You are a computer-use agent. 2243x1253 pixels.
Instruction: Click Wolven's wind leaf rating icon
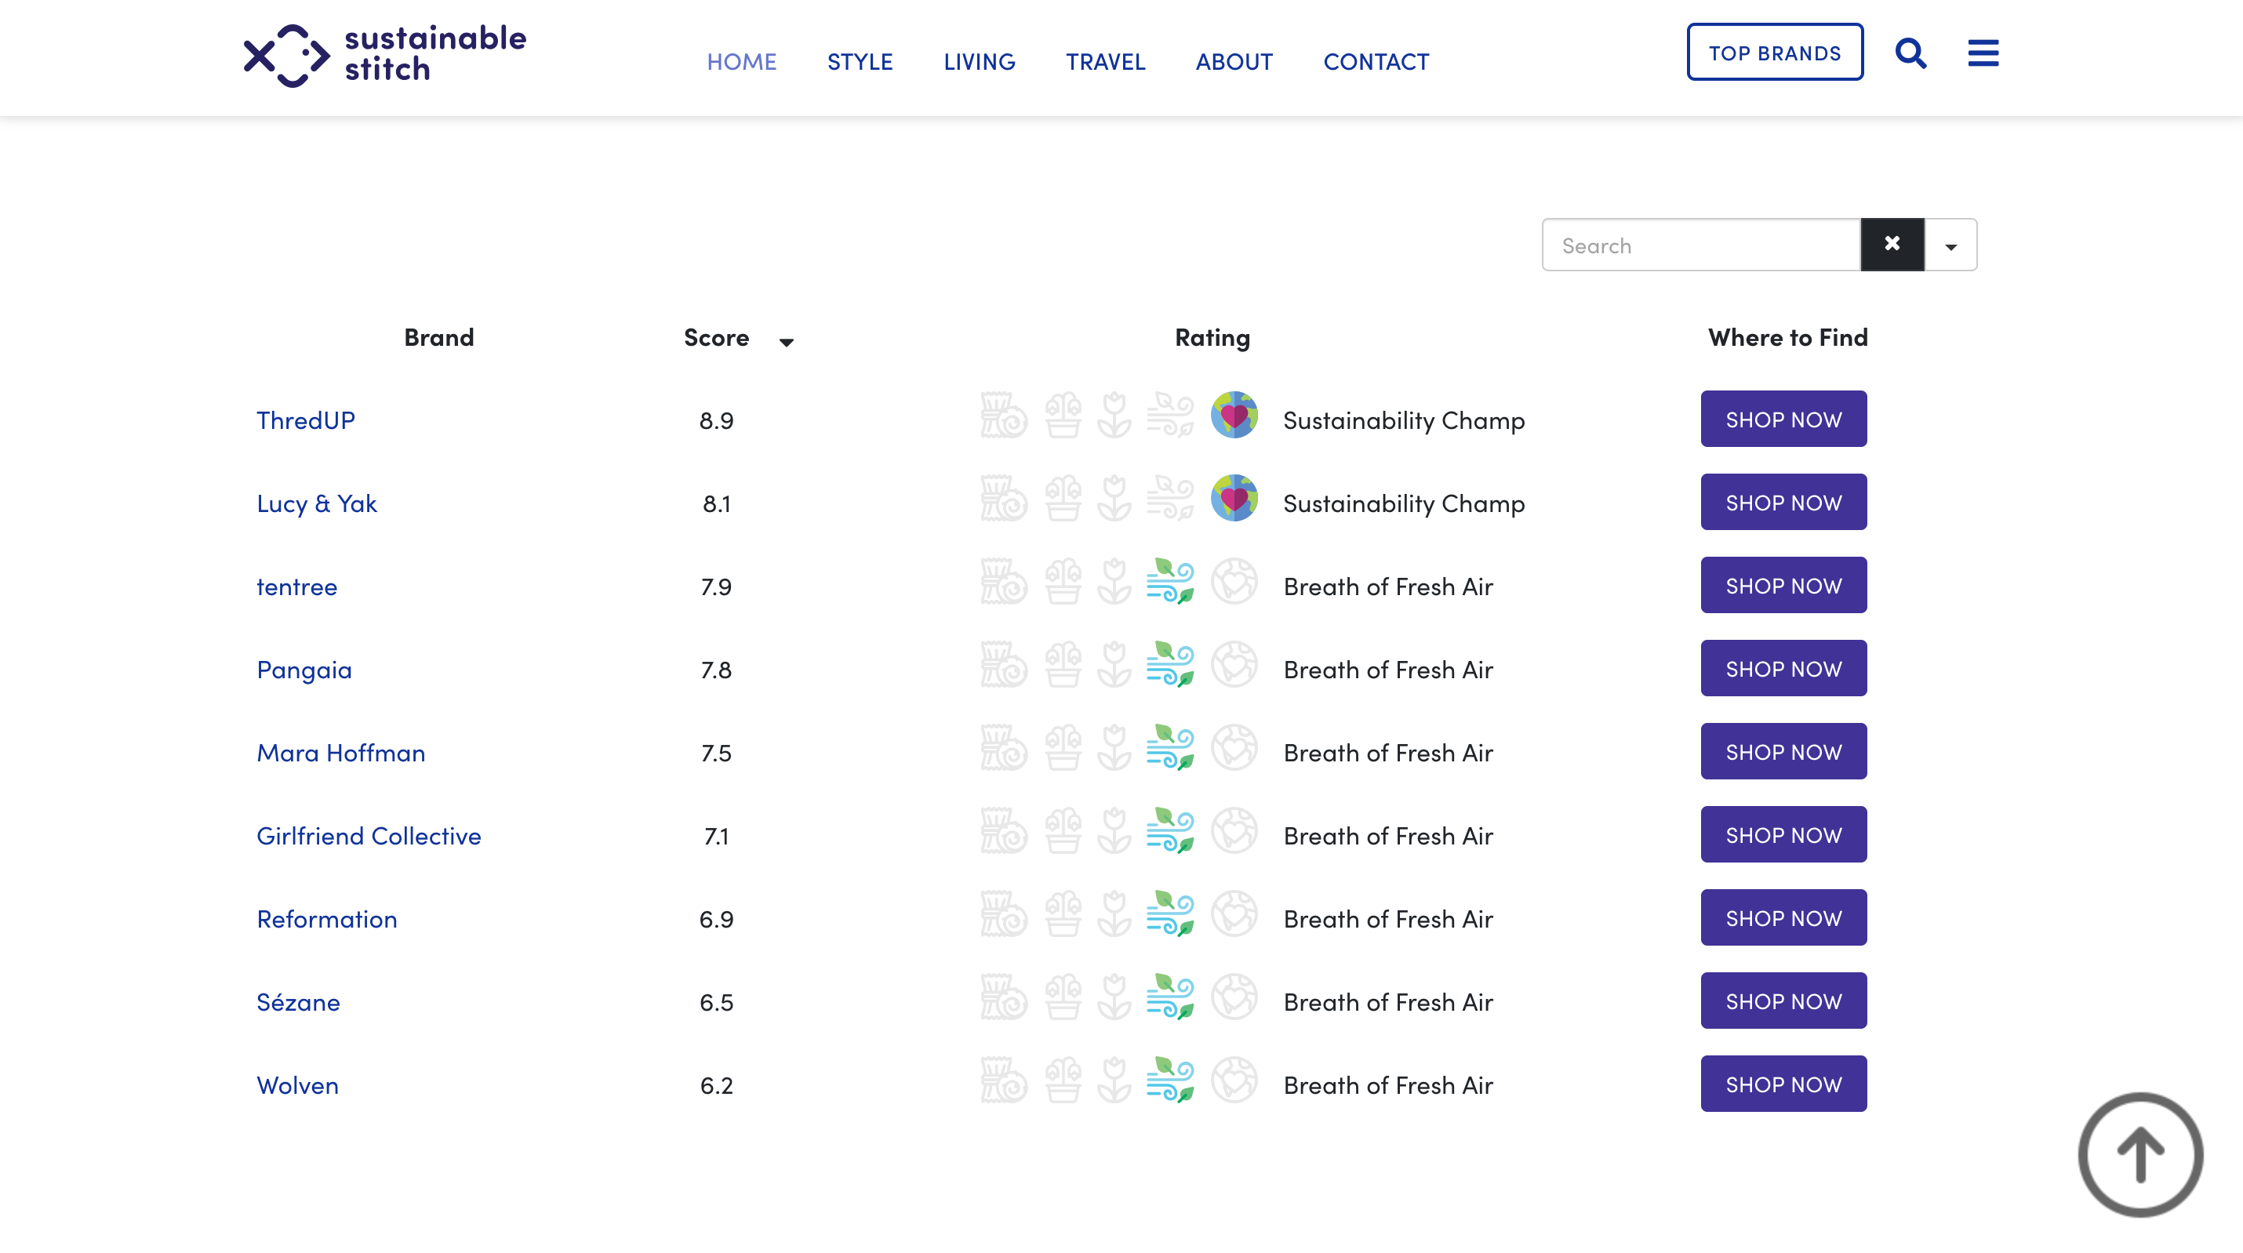click(x=1170, y=1080)
